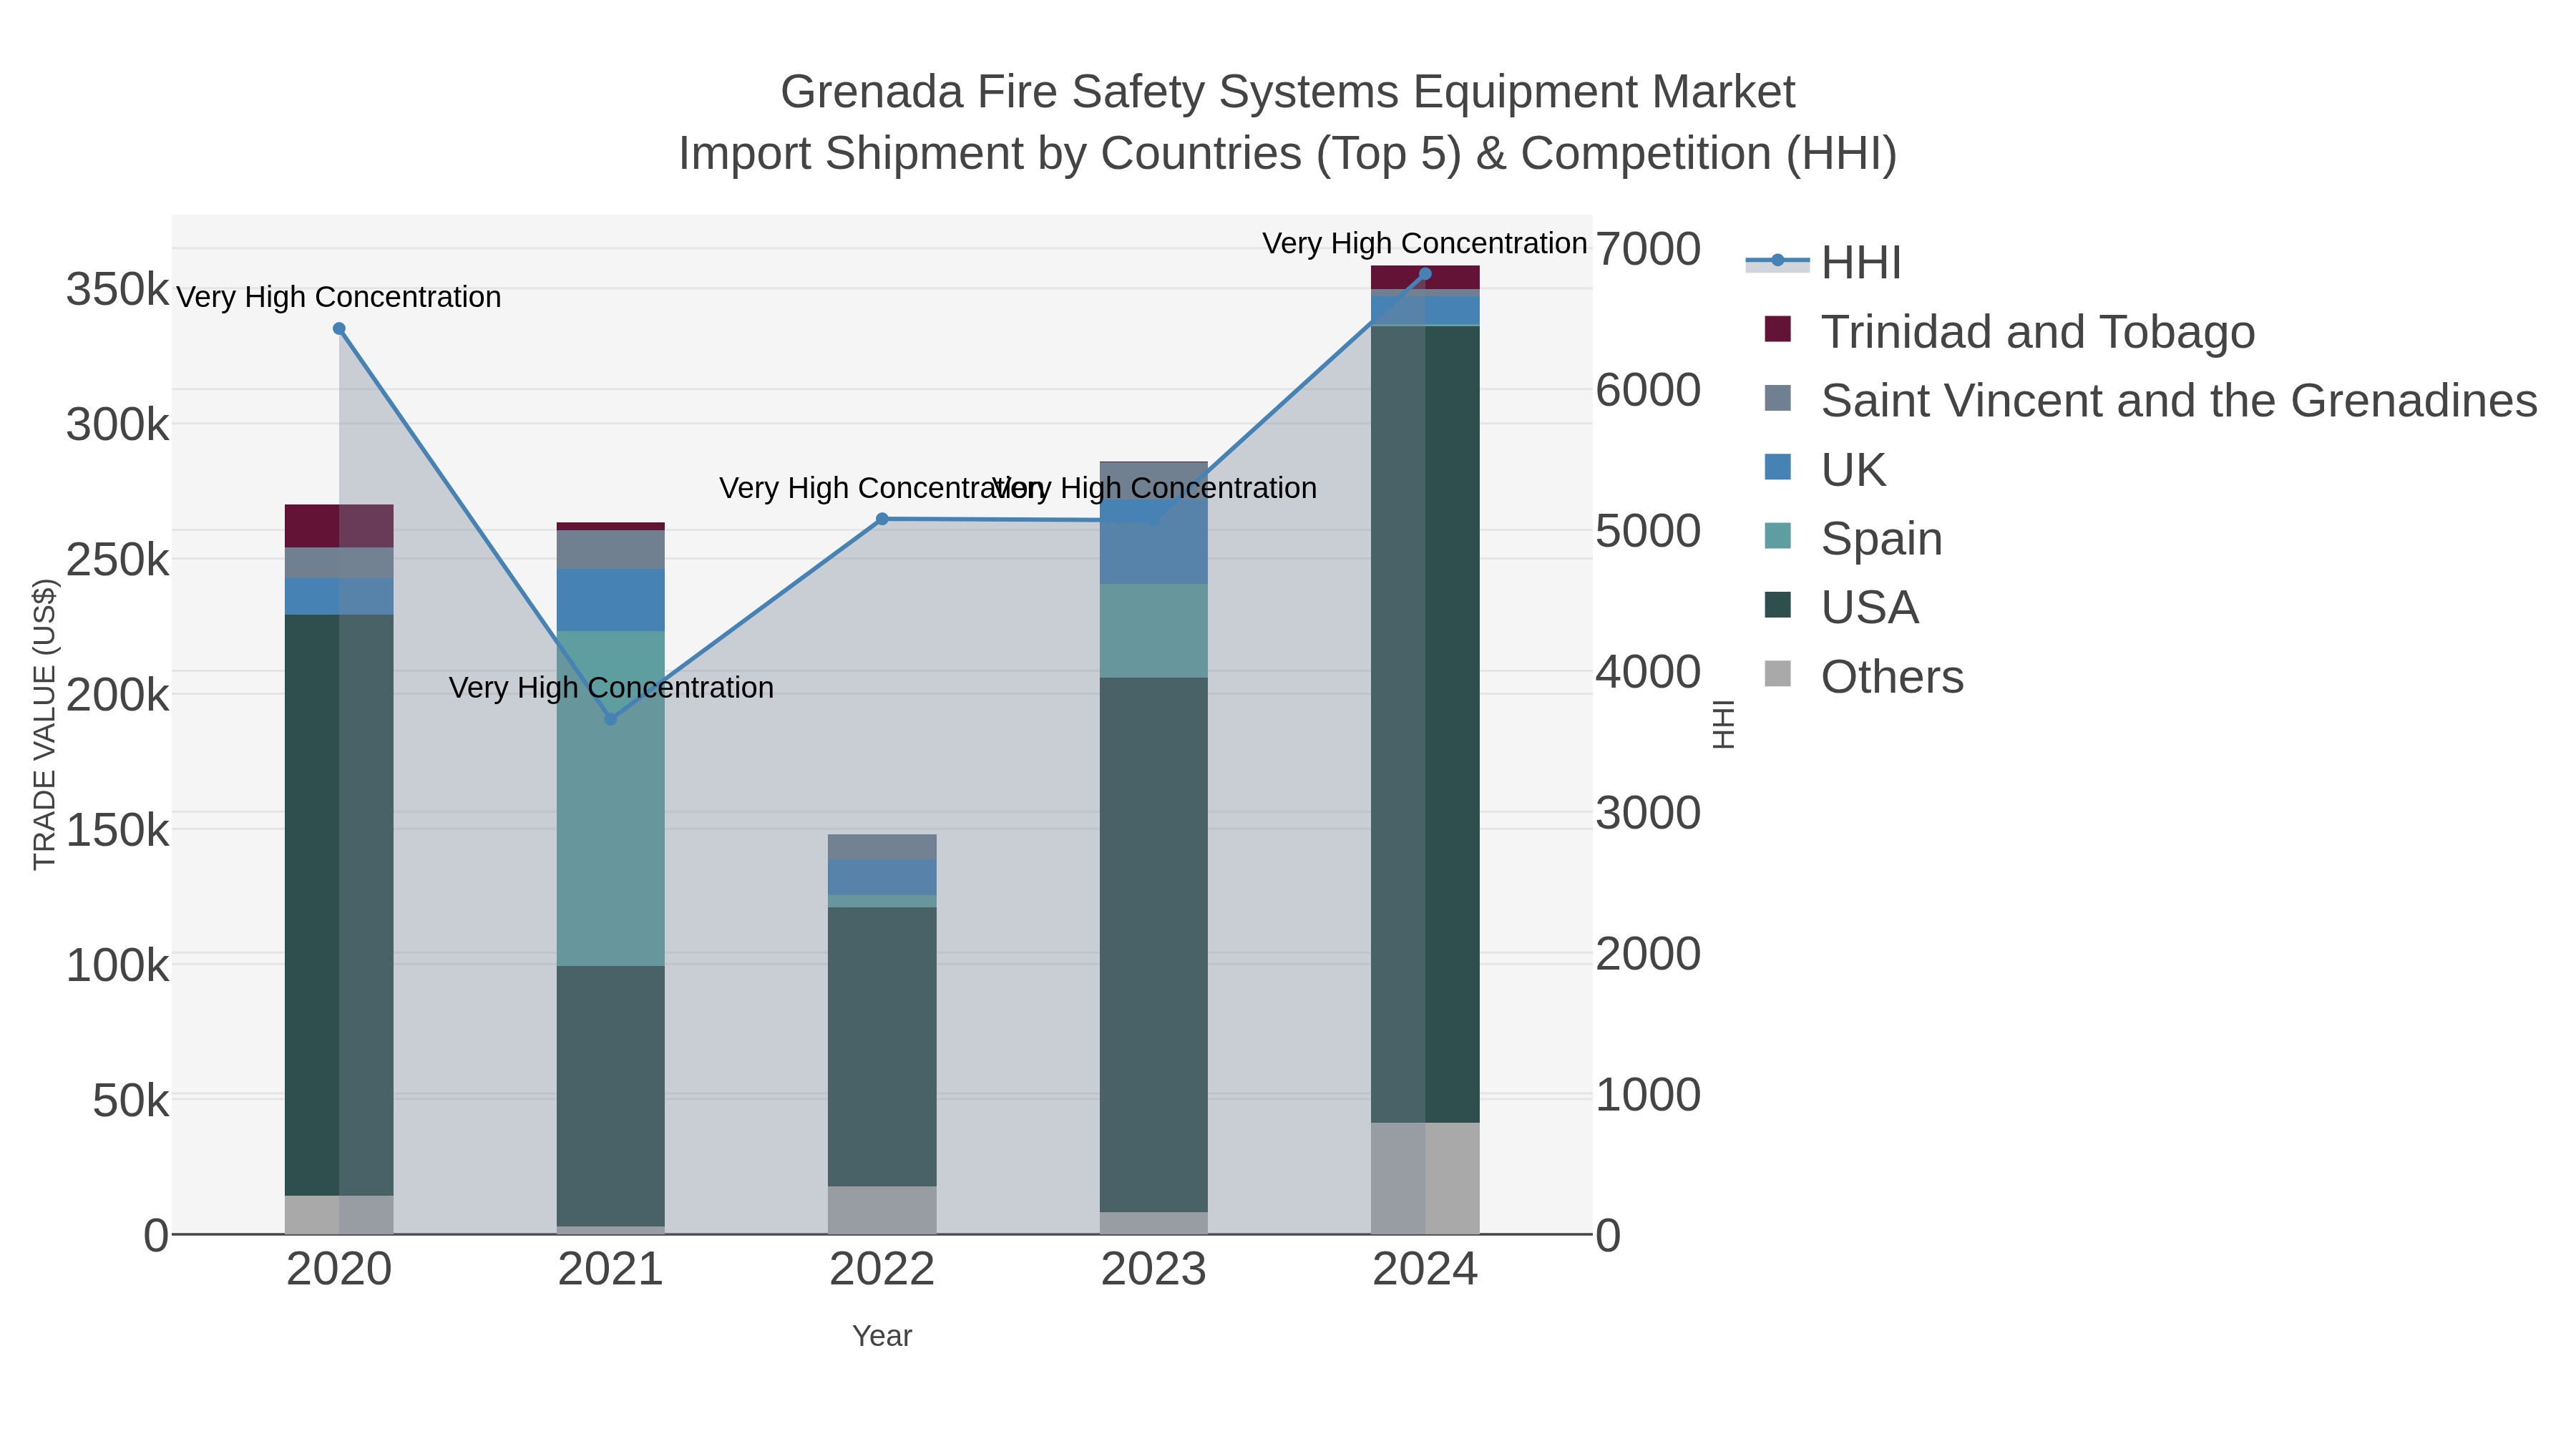Click the HHI line marker for 2020
Viewport: 2576px width, 1449px height.
pyautogui.click(x=339, y=329)
